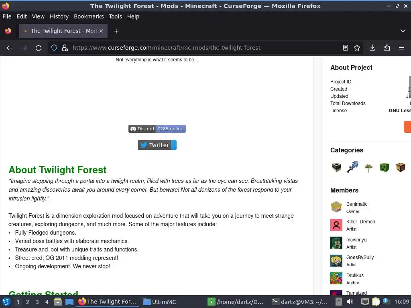411x308 pixels.
Task: Open the tracking protection shield icon
Action: pyautogui.click(x=54, y=48)
